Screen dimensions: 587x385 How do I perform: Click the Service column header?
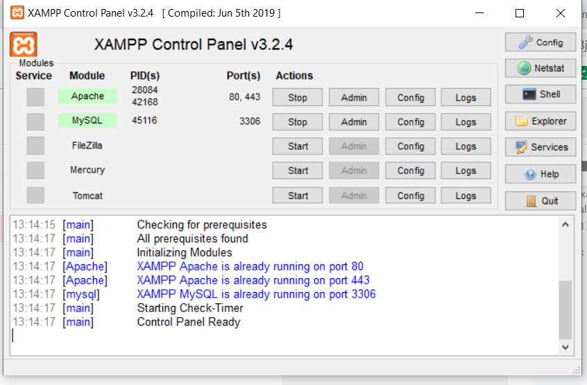pos(34,76)
